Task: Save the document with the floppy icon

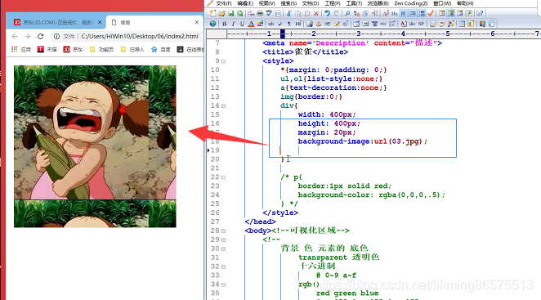Action: pyautogui.click(x=230, y=13)
